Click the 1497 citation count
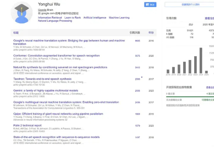 click(138, 138)
